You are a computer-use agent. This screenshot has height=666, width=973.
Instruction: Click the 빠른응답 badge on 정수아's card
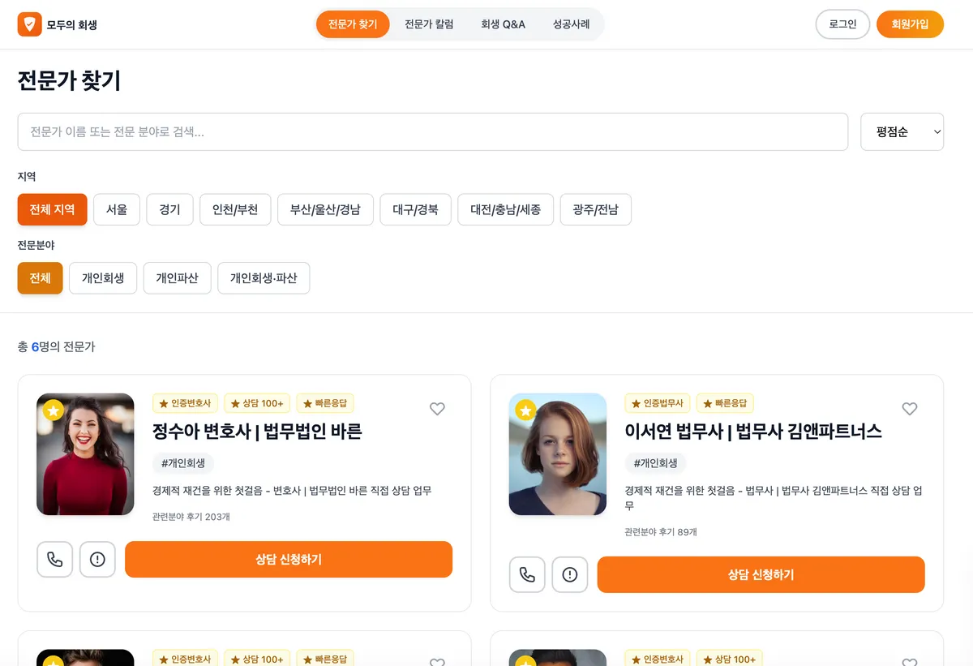[x=325, y=403]
